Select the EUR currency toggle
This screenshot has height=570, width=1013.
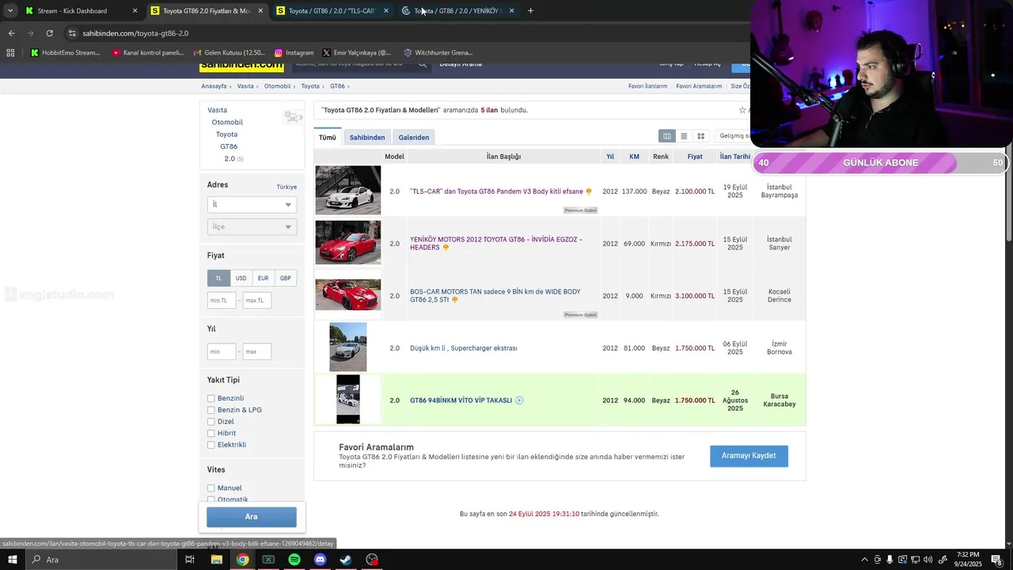(x=263, y=278)
